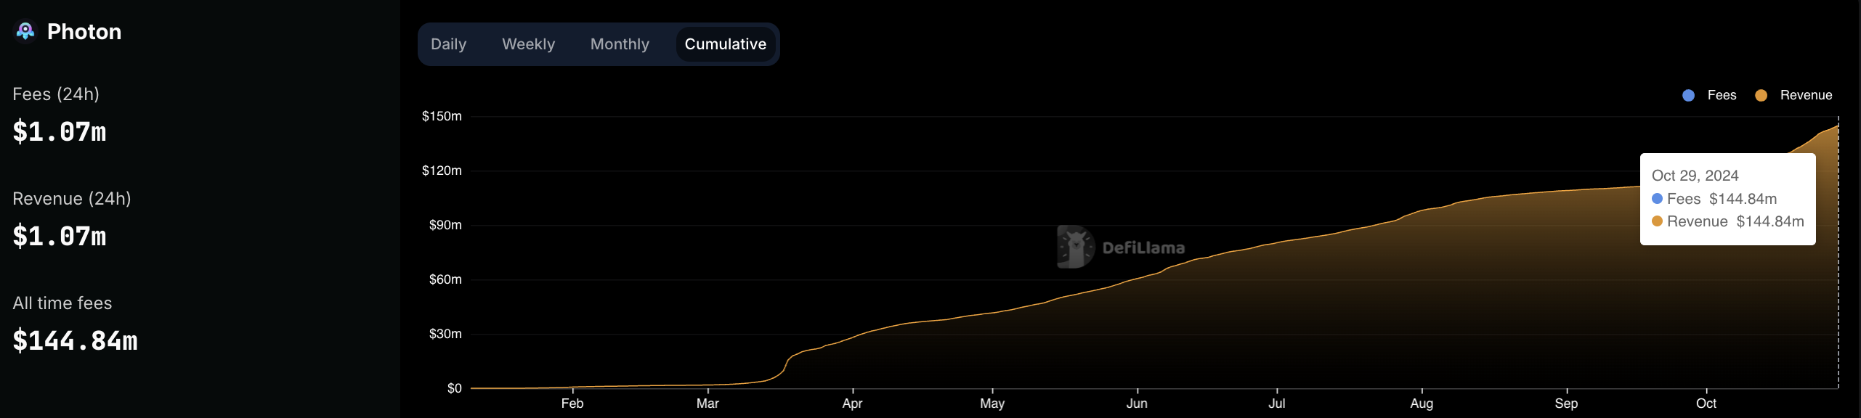
Task: Click the DefiLlama watermark text
Action: click(1143, 248)
